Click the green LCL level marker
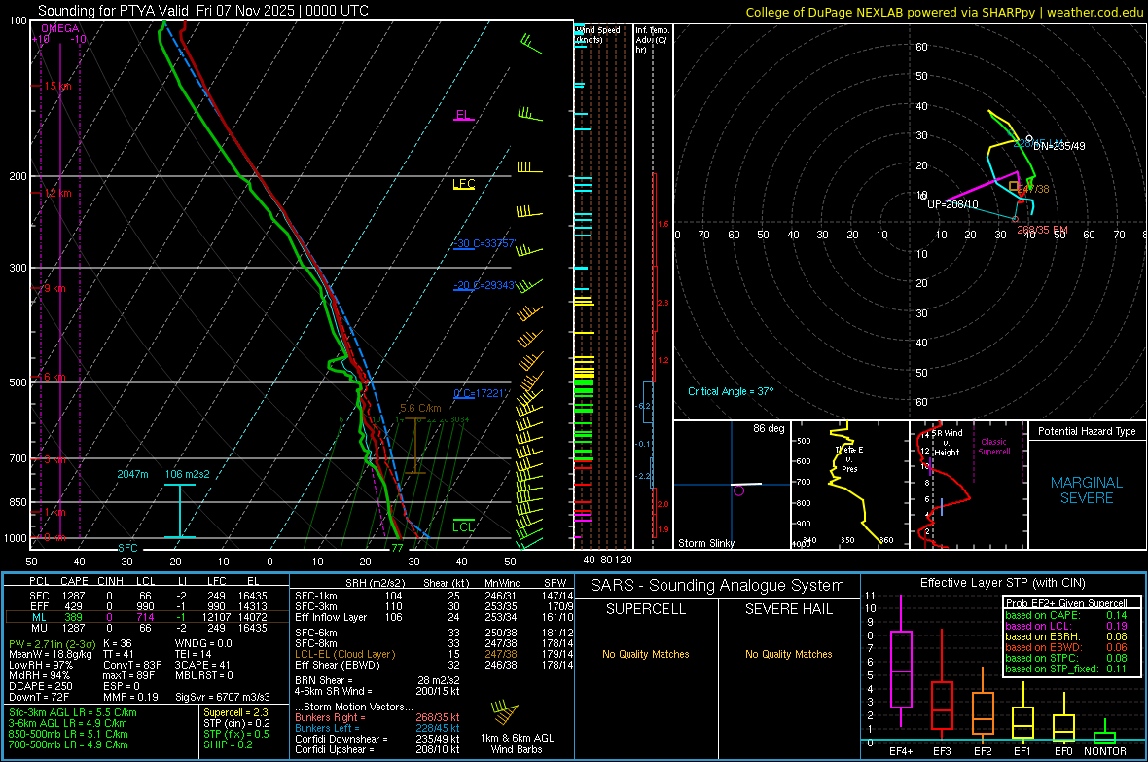 464,526
